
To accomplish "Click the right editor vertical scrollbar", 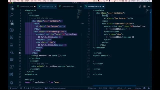I will [151, 29].
